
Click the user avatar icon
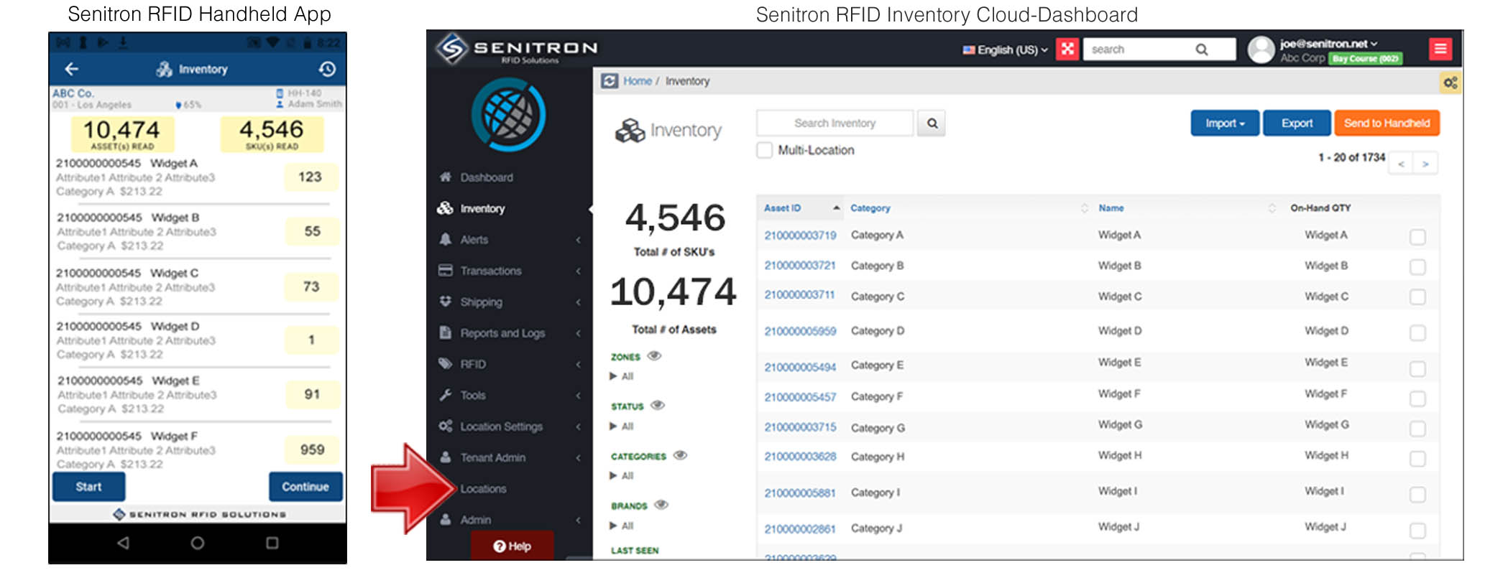(1261, 50)
